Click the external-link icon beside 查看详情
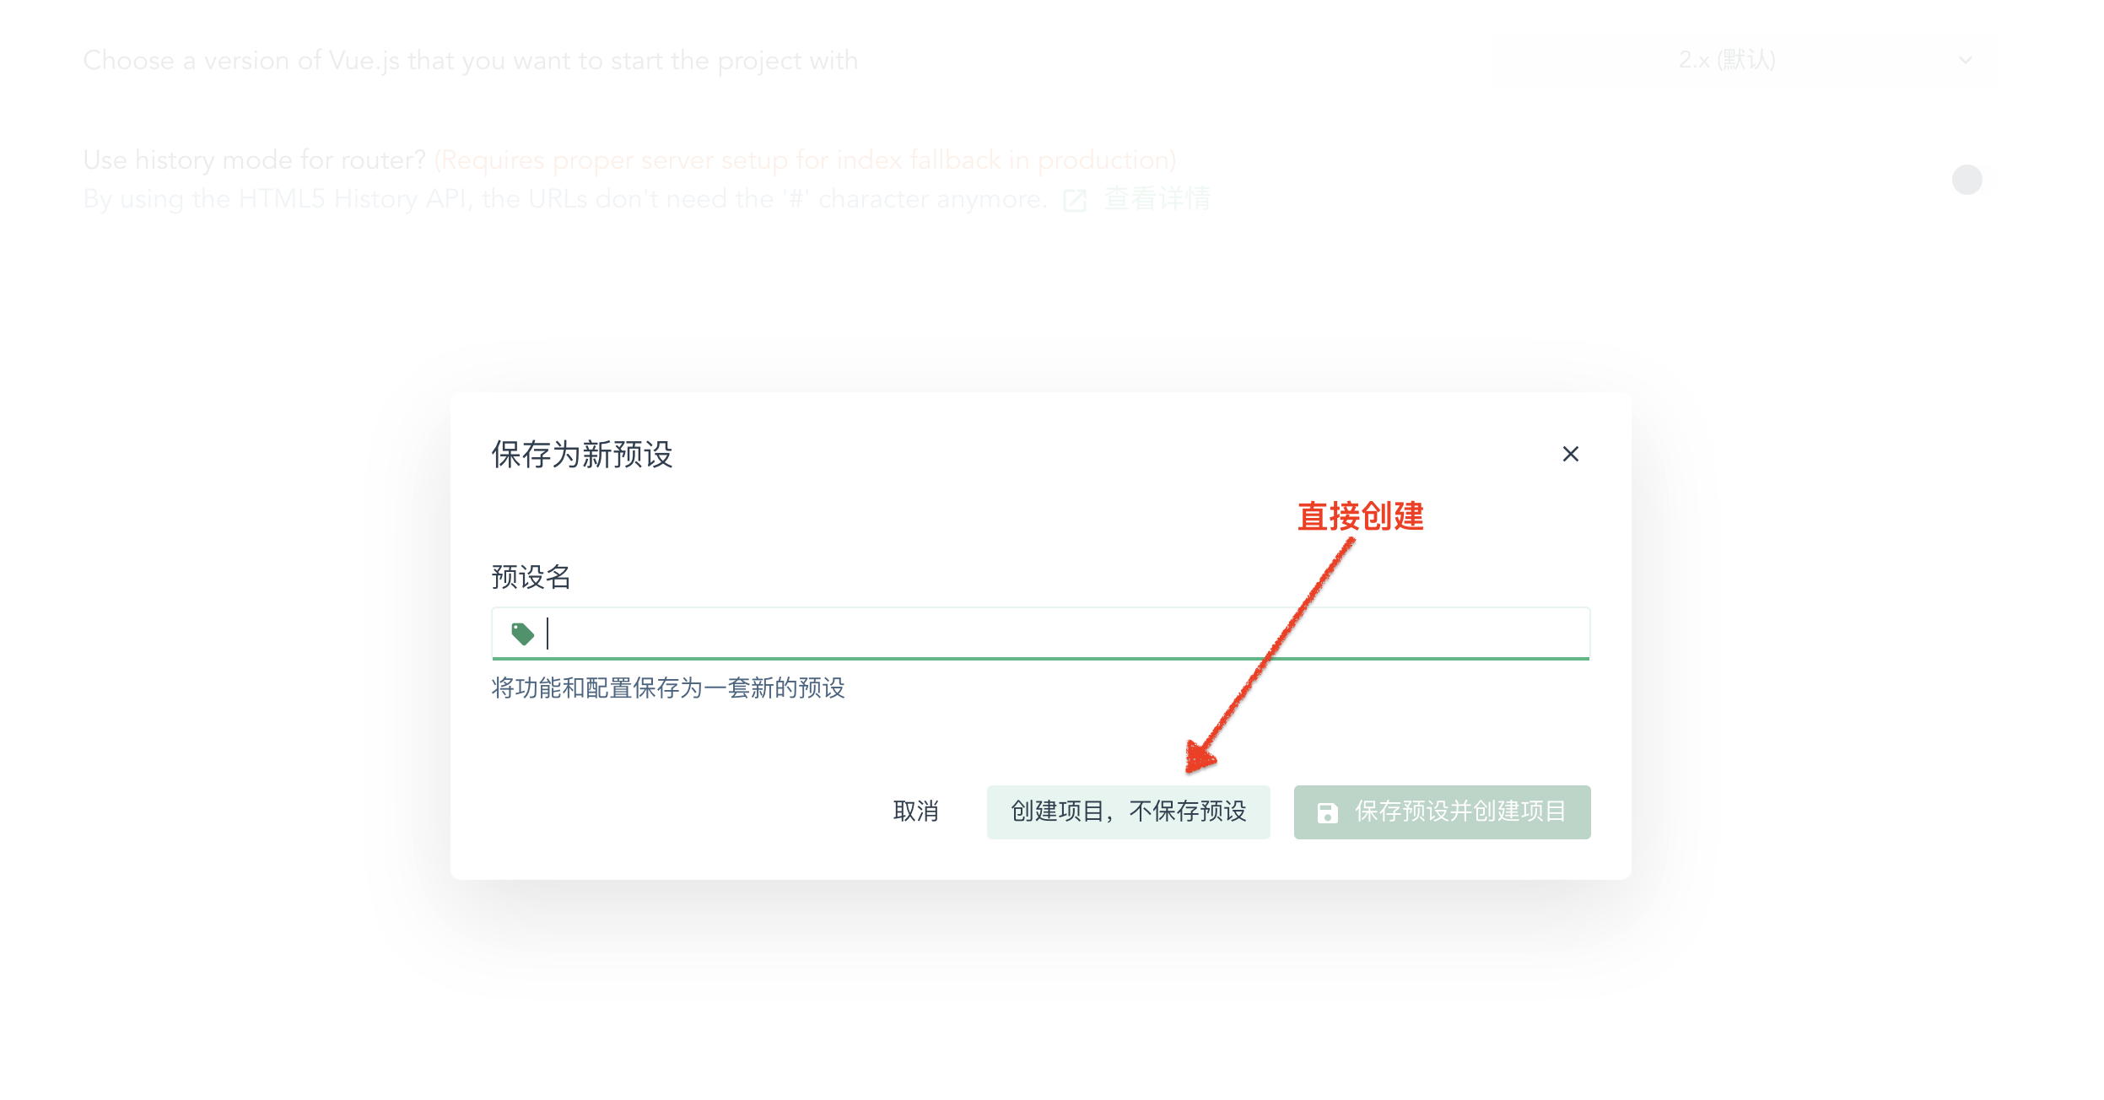2104x1100 pixels. click(1073, 199)
